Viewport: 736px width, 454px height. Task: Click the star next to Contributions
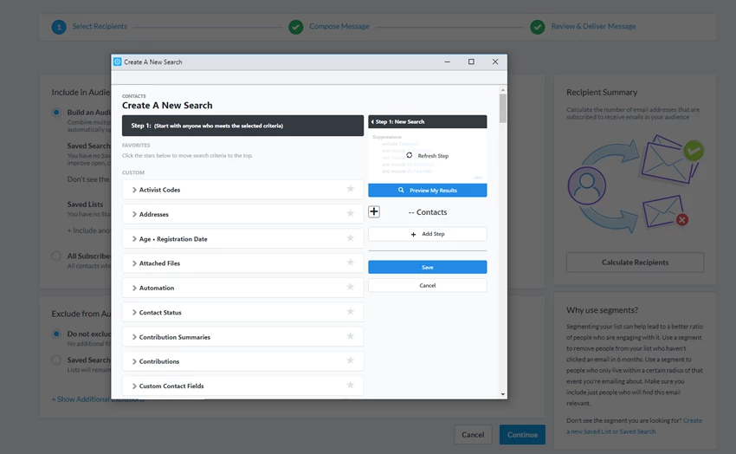click(x=350, y=360)
